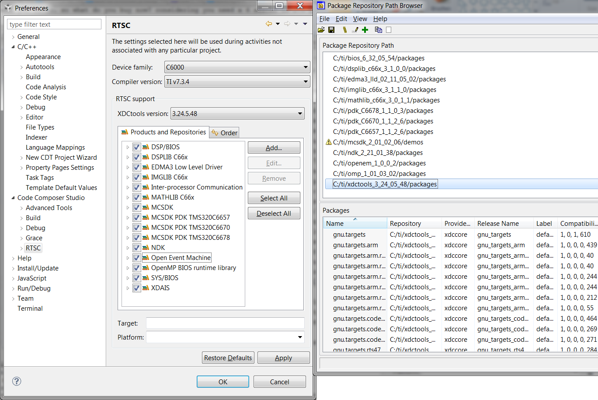Click the save floppy disk toolbar icon
598x400 pixels.
(x=331, y=30)
